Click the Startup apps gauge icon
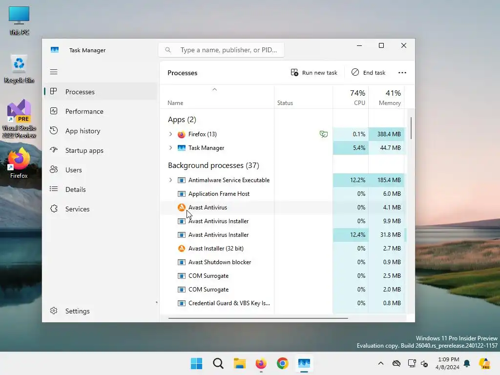The width and height of the screenshot is (500, 375). 54,150
